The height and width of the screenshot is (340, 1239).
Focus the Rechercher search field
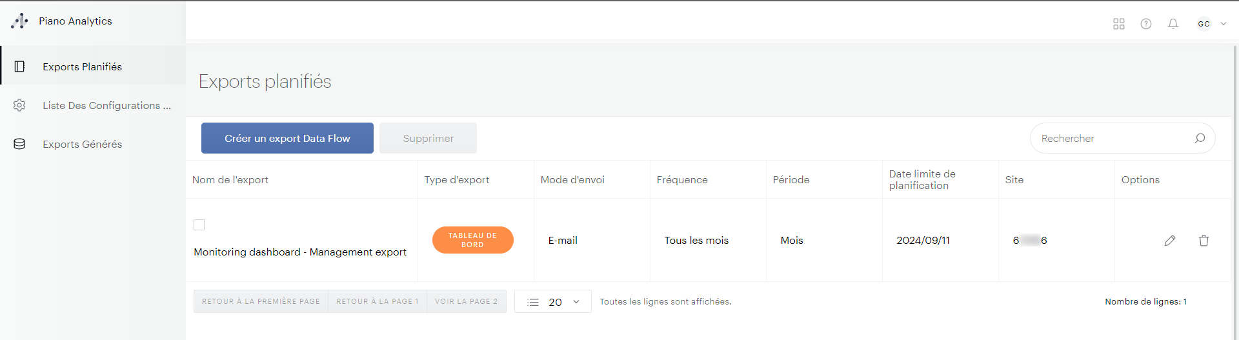(1113, 138)
